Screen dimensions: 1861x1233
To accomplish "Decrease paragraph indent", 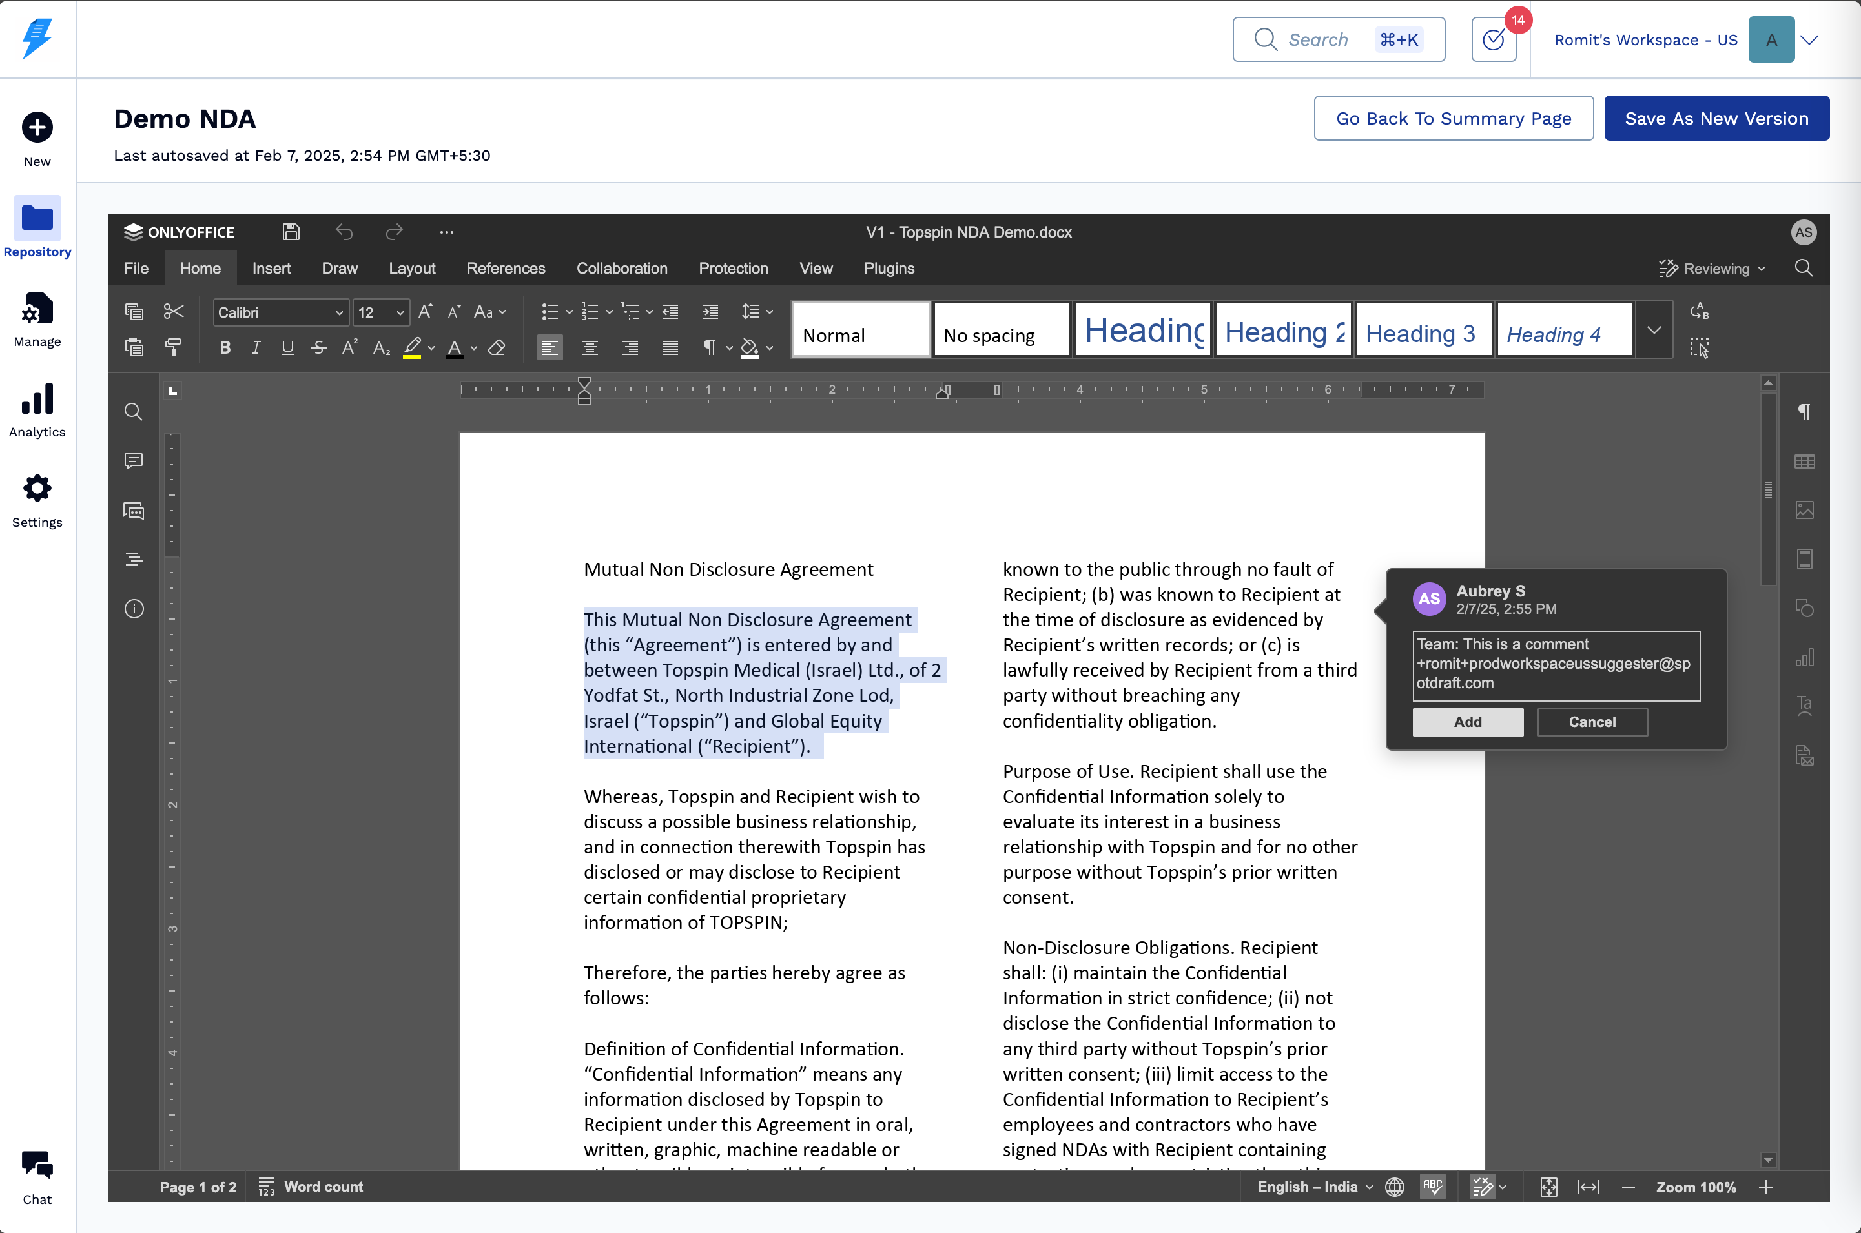I will pos(670,311).
